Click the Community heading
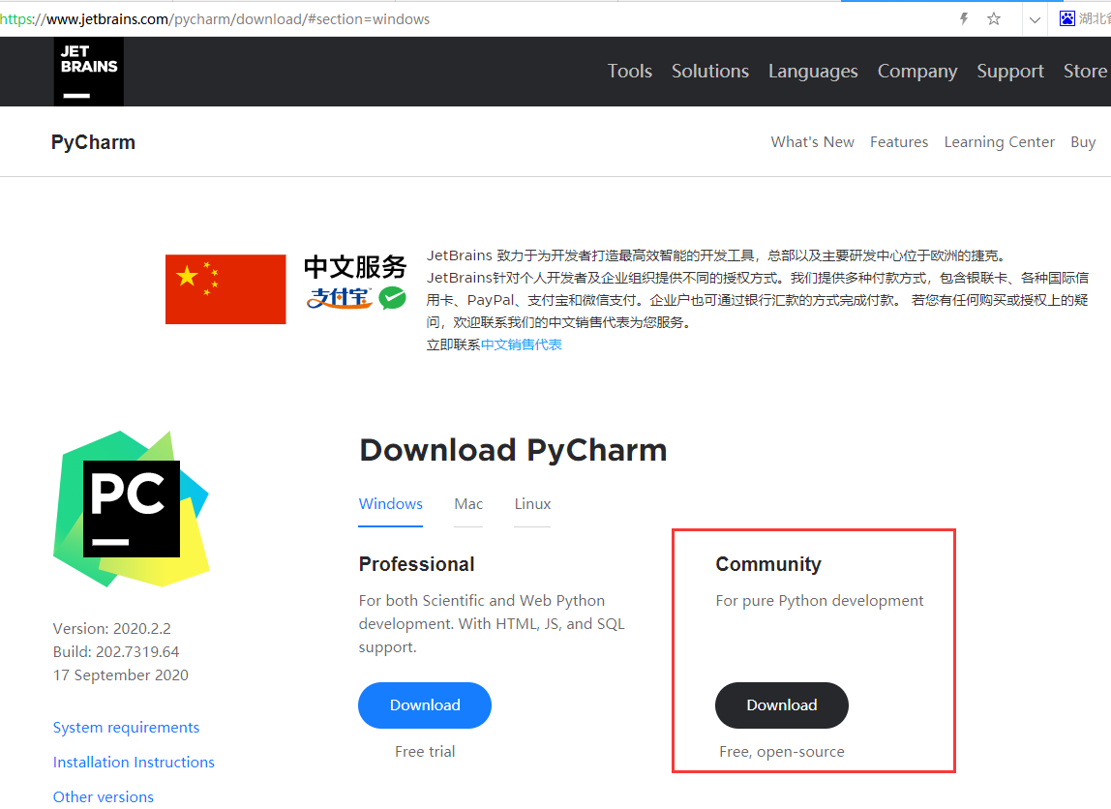This screenshot has width=1111, height=809. point(768,564)
